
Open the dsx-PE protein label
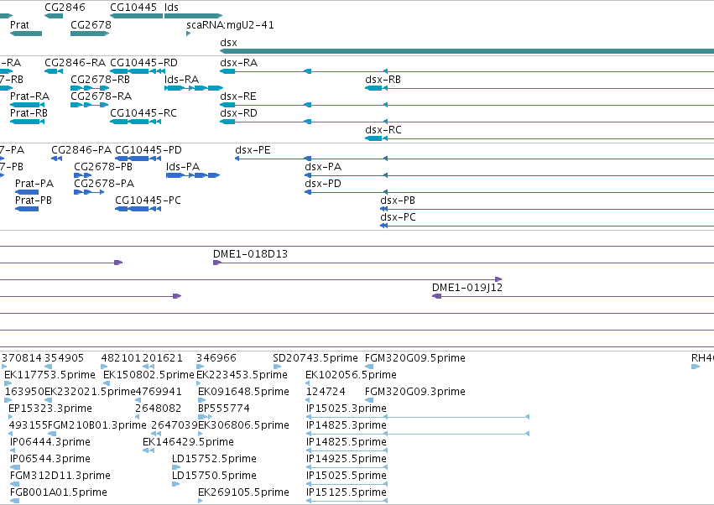pyautogui.click(x=253, y=150)
